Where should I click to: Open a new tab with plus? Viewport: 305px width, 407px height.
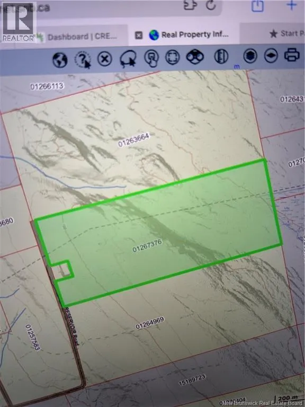pos(292,5)
